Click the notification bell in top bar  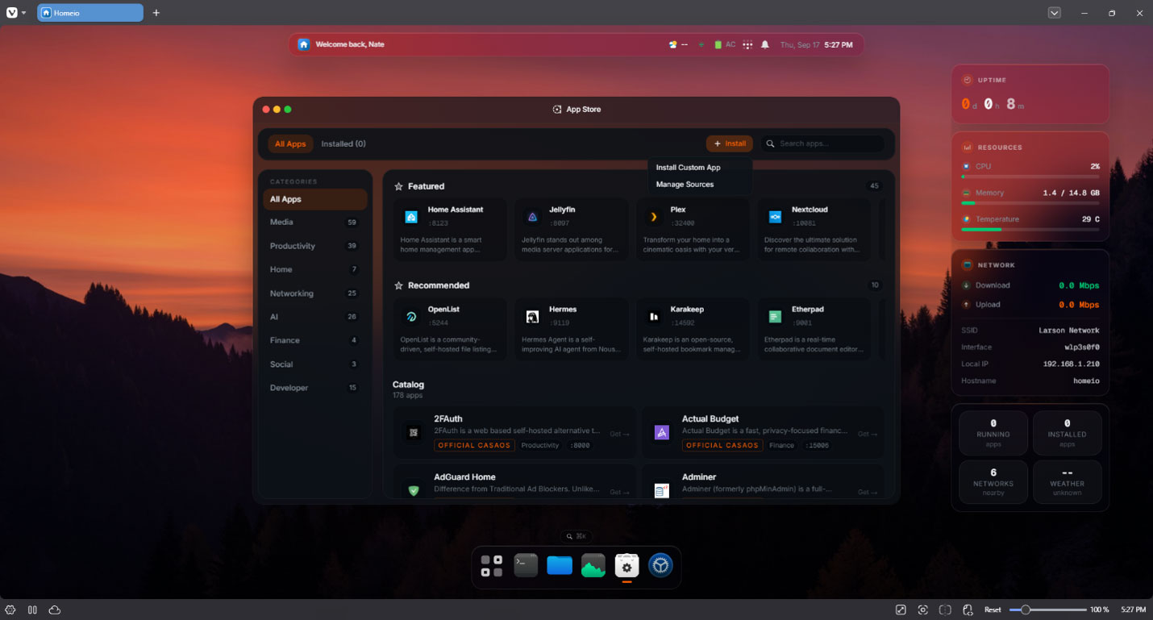(x=765, y=45)
